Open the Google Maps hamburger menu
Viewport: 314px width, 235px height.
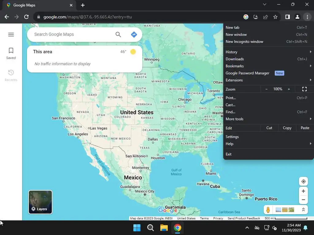pyautogui.click(x=11, y=35)
